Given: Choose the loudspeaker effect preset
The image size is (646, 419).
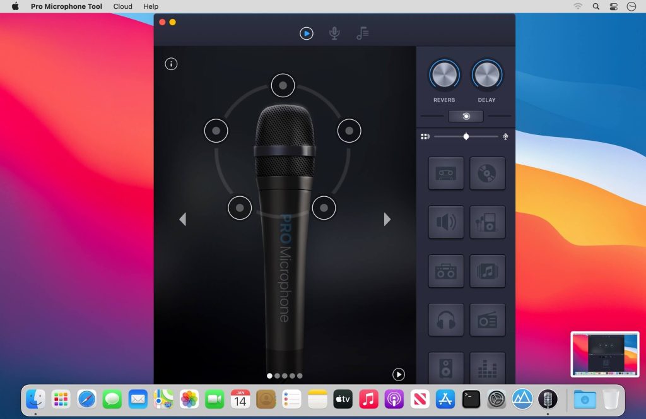Looking at the screenshot, I should [x=446, y=222].
